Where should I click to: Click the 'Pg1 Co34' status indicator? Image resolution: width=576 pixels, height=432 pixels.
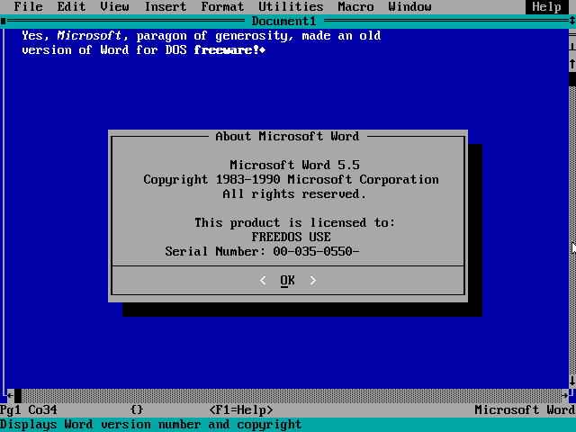coord(29,409)
